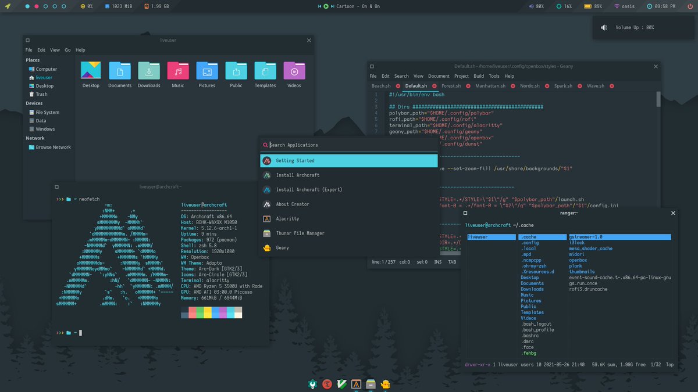Open the window menu of ranger window
This screenshot has height=392, width=698.
(465, 213)
